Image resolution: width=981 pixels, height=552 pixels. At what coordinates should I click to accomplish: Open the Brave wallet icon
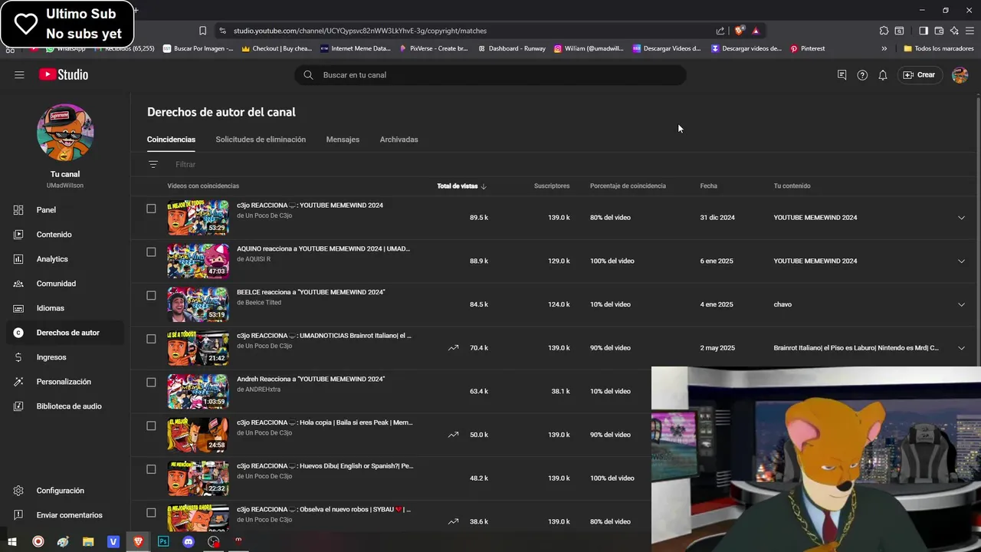(x=939, y=31)
